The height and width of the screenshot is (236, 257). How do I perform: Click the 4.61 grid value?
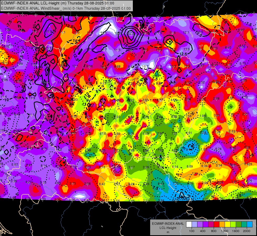189,133
